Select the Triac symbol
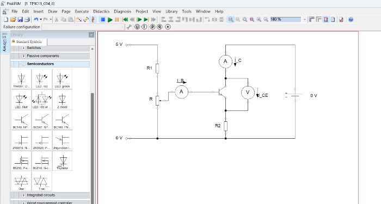This screenshot has width=381, height=204. pos(42,181)
